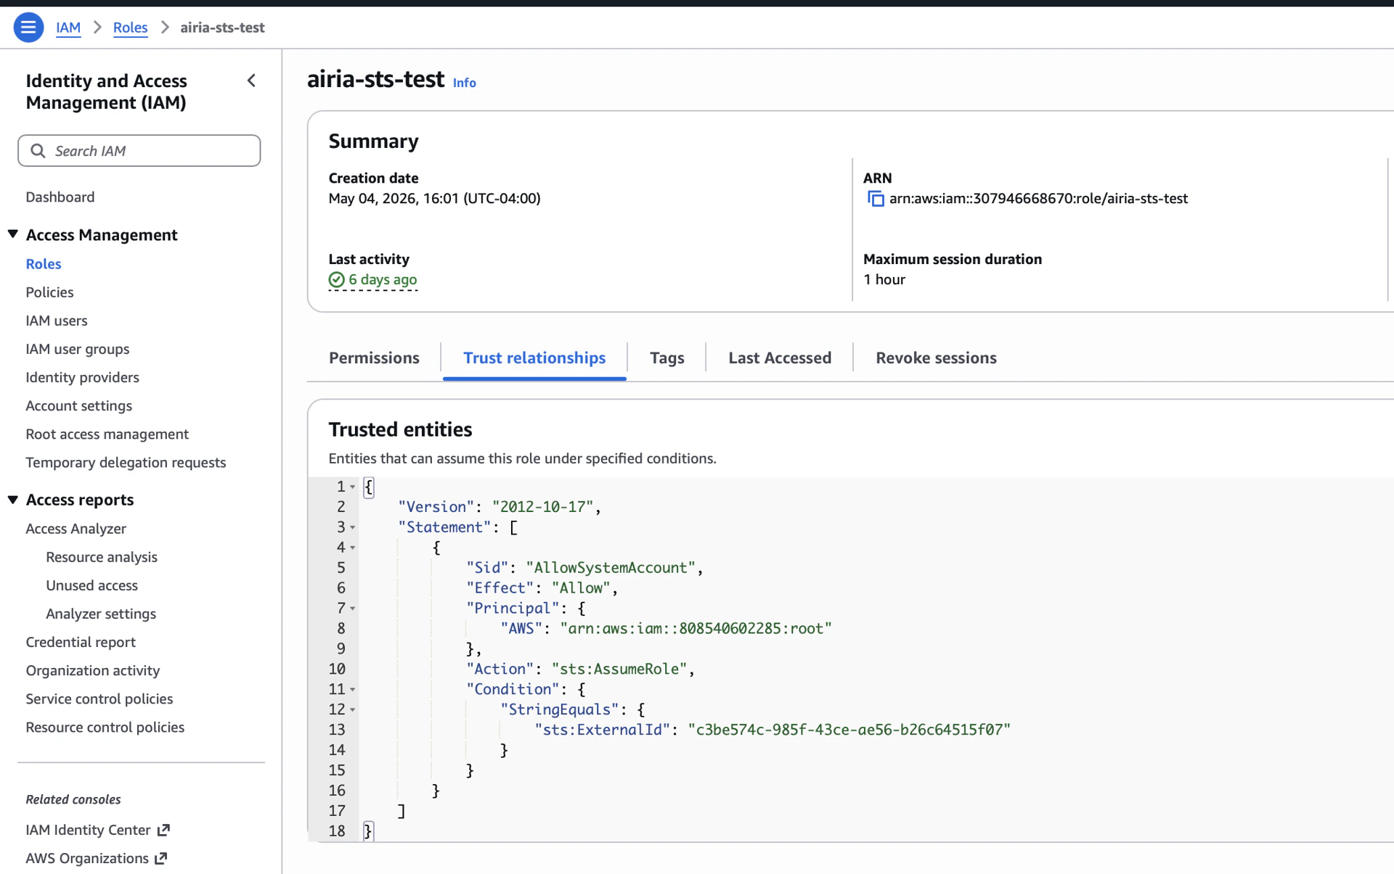Image resolution: width=1394 pixels, height=874 pixels.
Task: Open Access Analyzer in the sidebar
Action: pyautogui.click(x=76, y=529)
